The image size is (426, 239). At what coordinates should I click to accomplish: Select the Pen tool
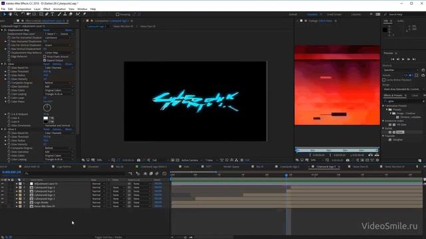coord(47,14)
